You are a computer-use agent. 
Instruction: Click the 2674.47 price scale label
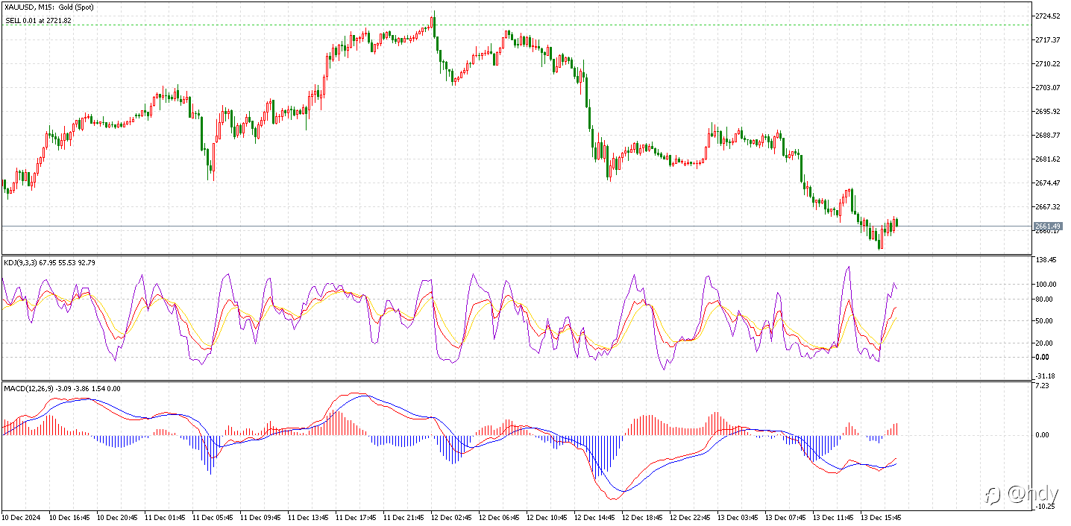click(x=1048, y=183)
